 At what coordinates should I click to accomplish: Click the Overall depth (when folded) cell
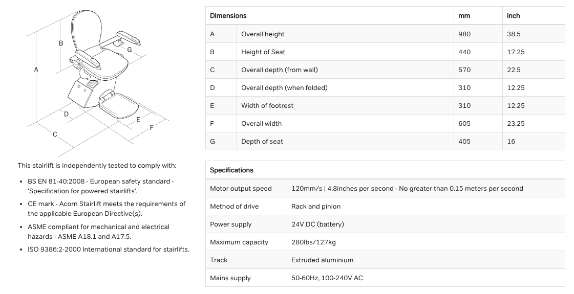click(284, 88)
